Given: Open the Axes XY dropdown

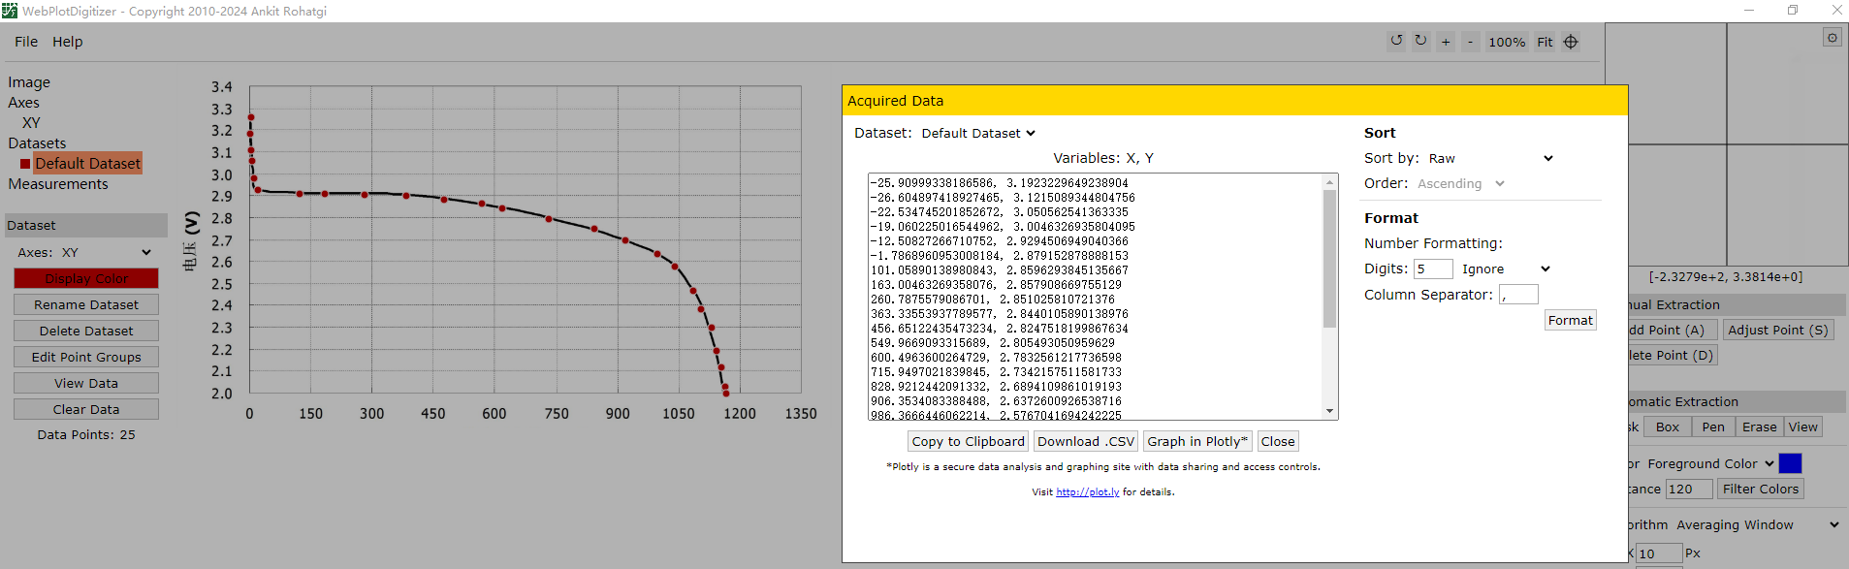Looking at the screenshot, I should point(106,252).
